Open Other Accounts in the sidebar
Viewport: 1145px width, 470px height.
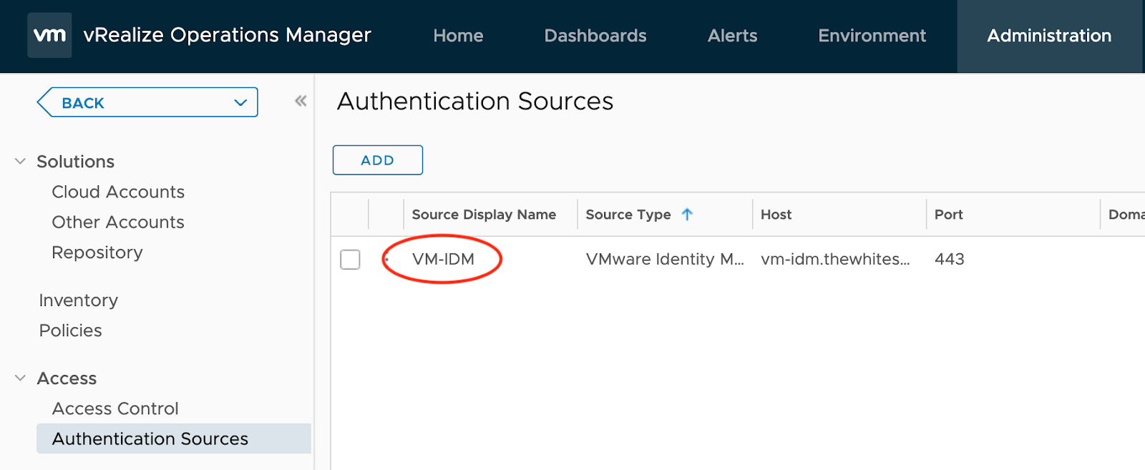click(118, 222)
